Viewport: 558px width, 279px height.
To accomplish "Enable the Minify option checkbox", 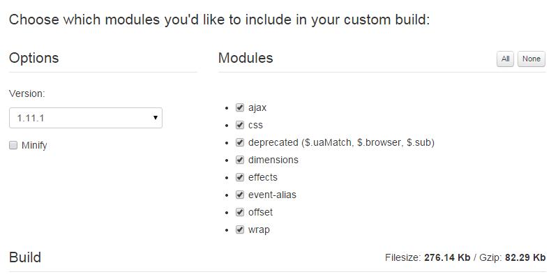I will pos(13,145).
